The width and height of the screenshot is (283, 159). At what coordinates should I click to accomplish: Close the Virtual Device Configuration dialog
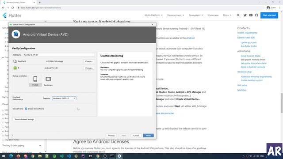152,24
